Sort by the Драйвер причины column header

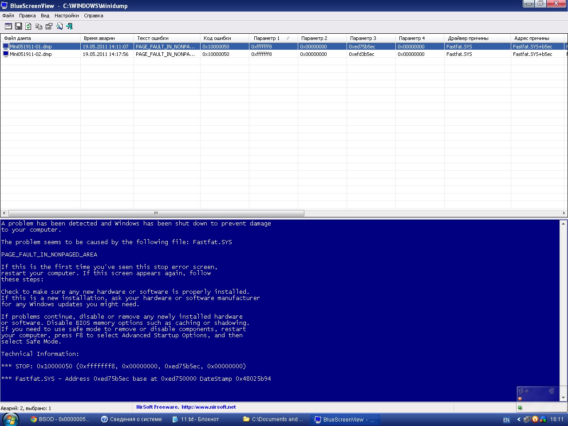[477, 38]
